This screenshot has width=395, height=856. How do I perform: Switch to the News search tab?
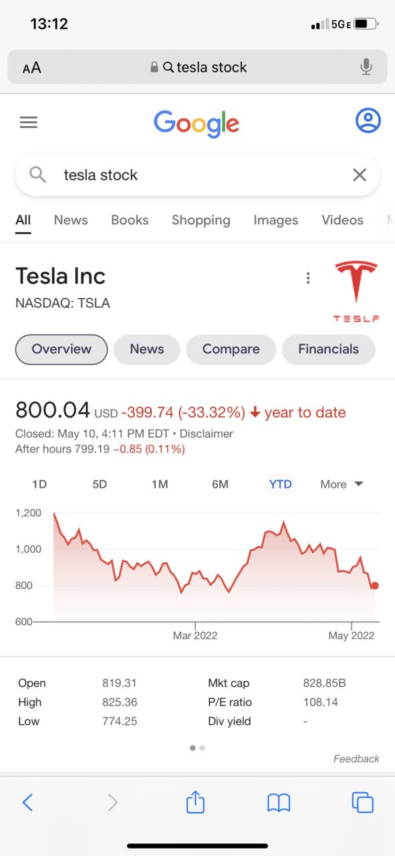click(71, 220)
